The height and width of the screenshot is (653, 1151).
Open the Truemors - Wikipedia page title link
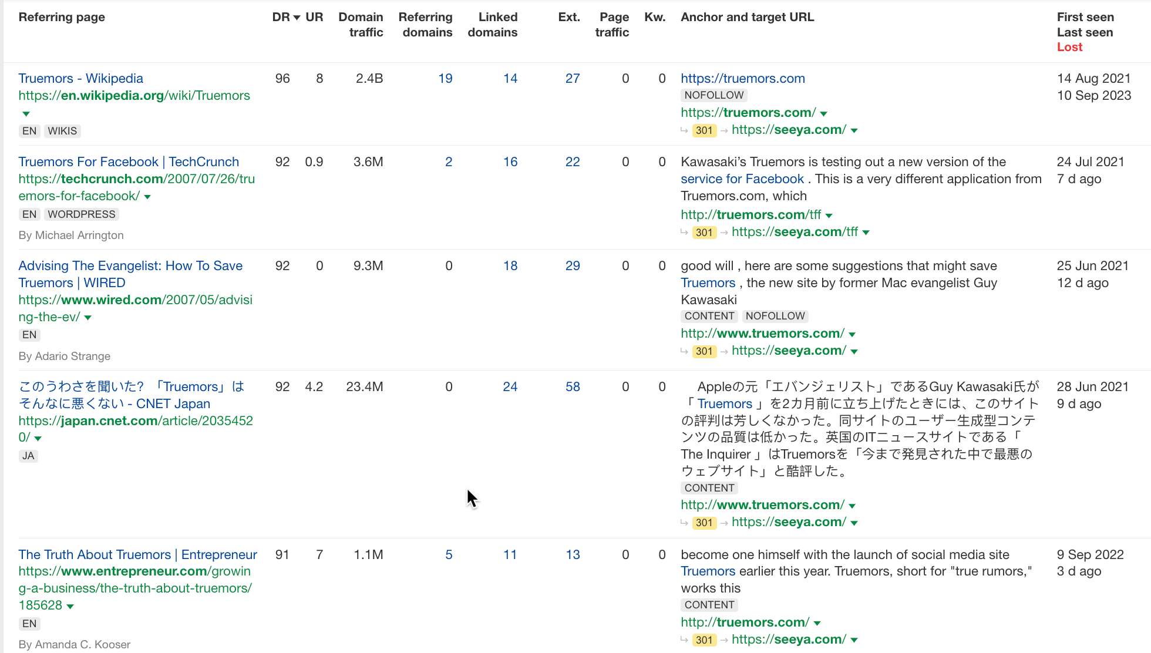(80, 78)
